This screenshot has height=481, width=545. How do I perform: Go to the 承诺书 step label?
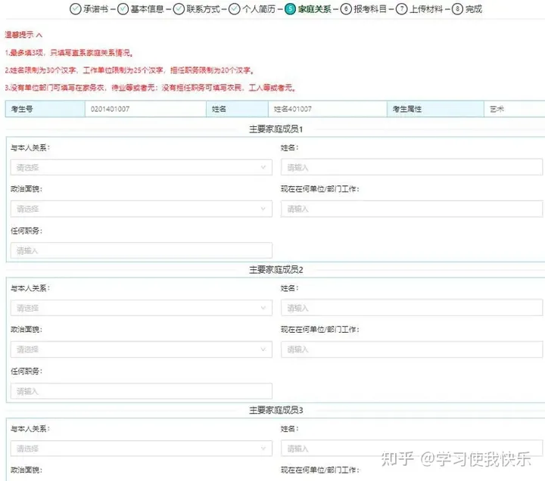point(95,9)
